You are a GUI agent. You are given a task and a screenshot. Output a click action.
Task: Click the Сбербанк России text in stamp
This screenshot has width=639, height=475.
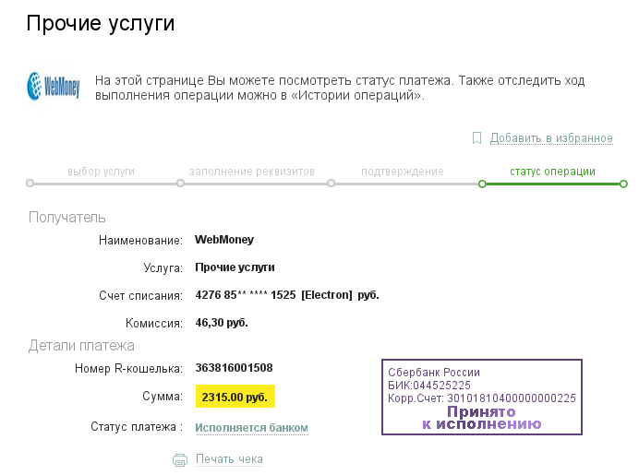434,373
